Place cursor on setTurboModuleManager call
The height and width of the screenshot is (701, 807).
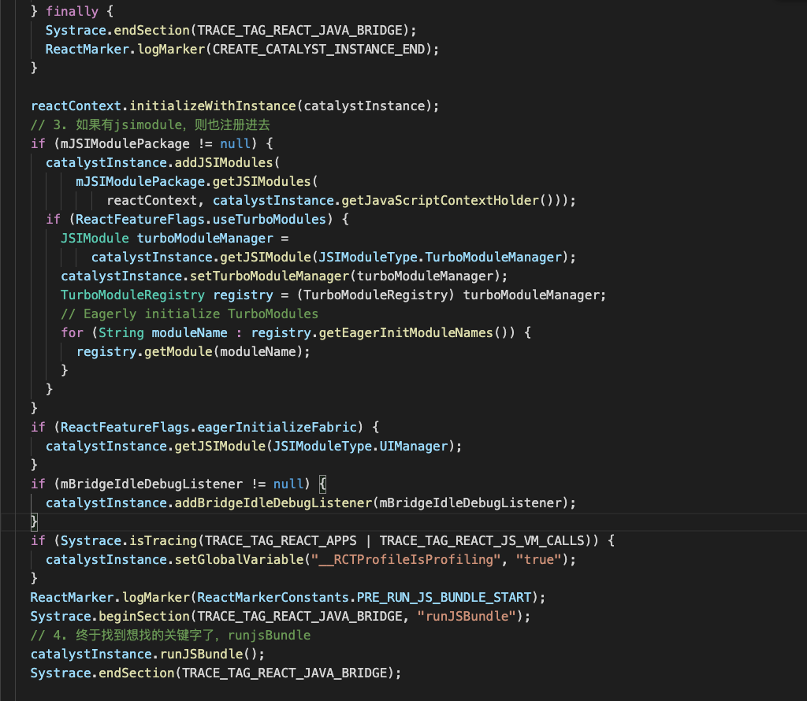269,276
